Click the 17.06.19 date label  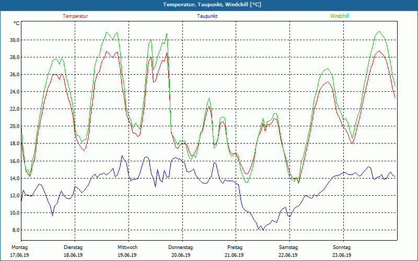tap(19, 255)
